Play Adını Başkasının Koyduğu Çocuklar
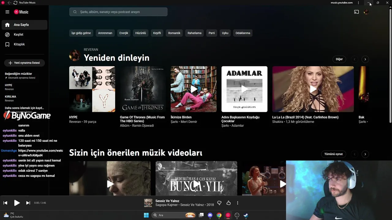Screen dimensions: 392x220 (x=244, y=89)
